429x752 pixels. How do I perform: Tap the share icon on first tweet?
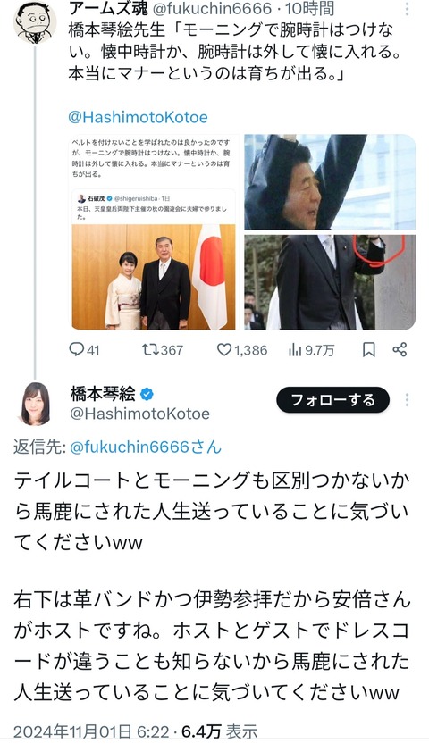pyautogui.click(x=400, y=349)
